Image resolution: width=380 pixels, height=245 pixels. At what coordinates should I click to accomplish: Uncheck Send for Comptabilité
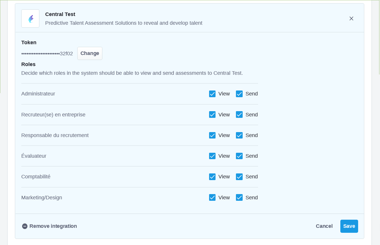tap(239, 177)
